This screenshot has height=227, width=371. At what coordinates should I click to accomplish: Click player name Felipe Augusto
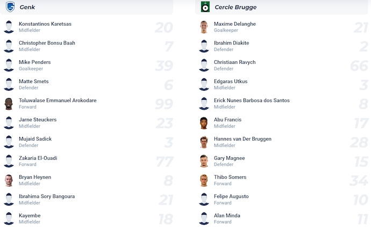pyautogui.click(x=231, y=196)
